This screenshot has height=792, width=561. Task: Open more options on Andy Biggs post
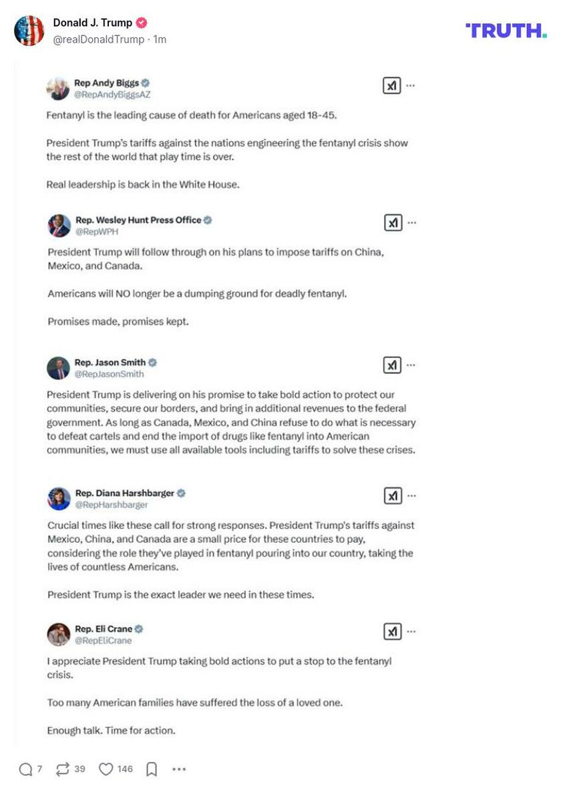pos(411,85)
